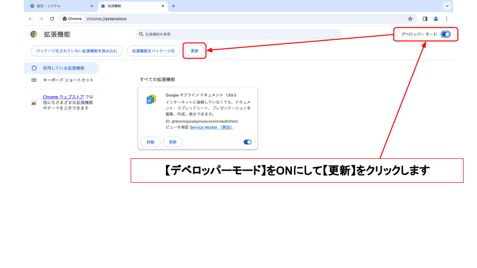Toggle デベロッパー モード switch
Viewport: 477px width, 268px height.
445,34
